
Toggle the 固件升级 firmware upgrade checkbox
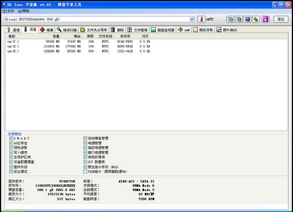[11, 167]
